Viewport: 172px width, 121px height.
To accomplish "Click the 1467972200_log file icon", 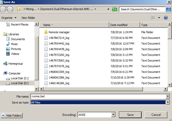I will [46, 55].
